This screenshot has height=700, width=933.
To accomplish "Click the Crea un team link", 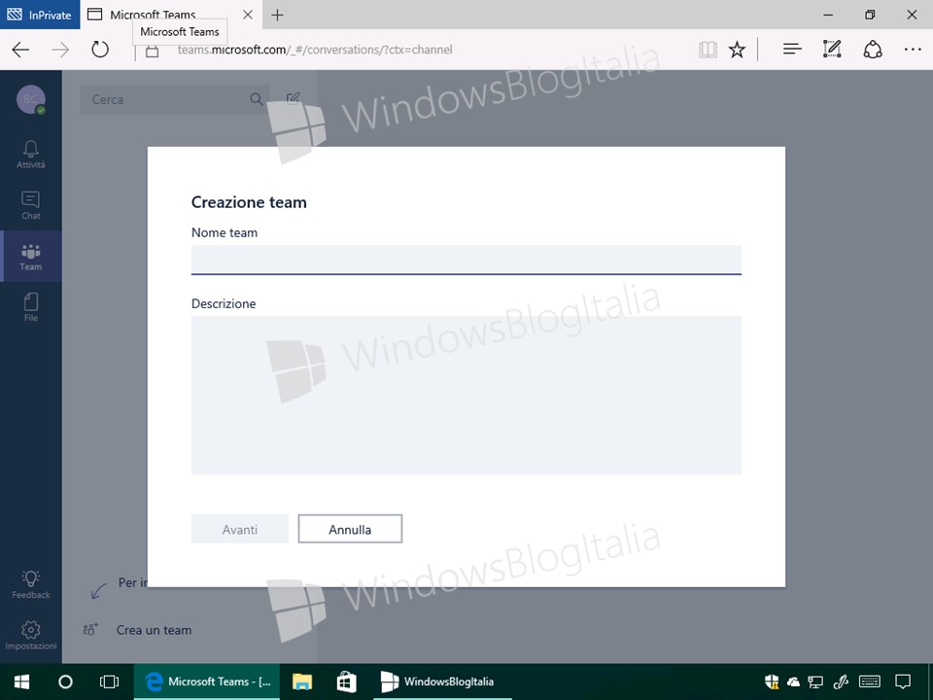I will pos(155,630).
